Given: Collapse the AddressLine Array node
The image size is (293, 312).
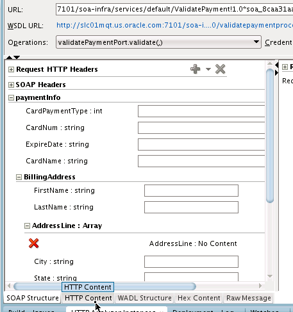Looking at the screenshot, I should pyautogui.click(x=27, y=226).
